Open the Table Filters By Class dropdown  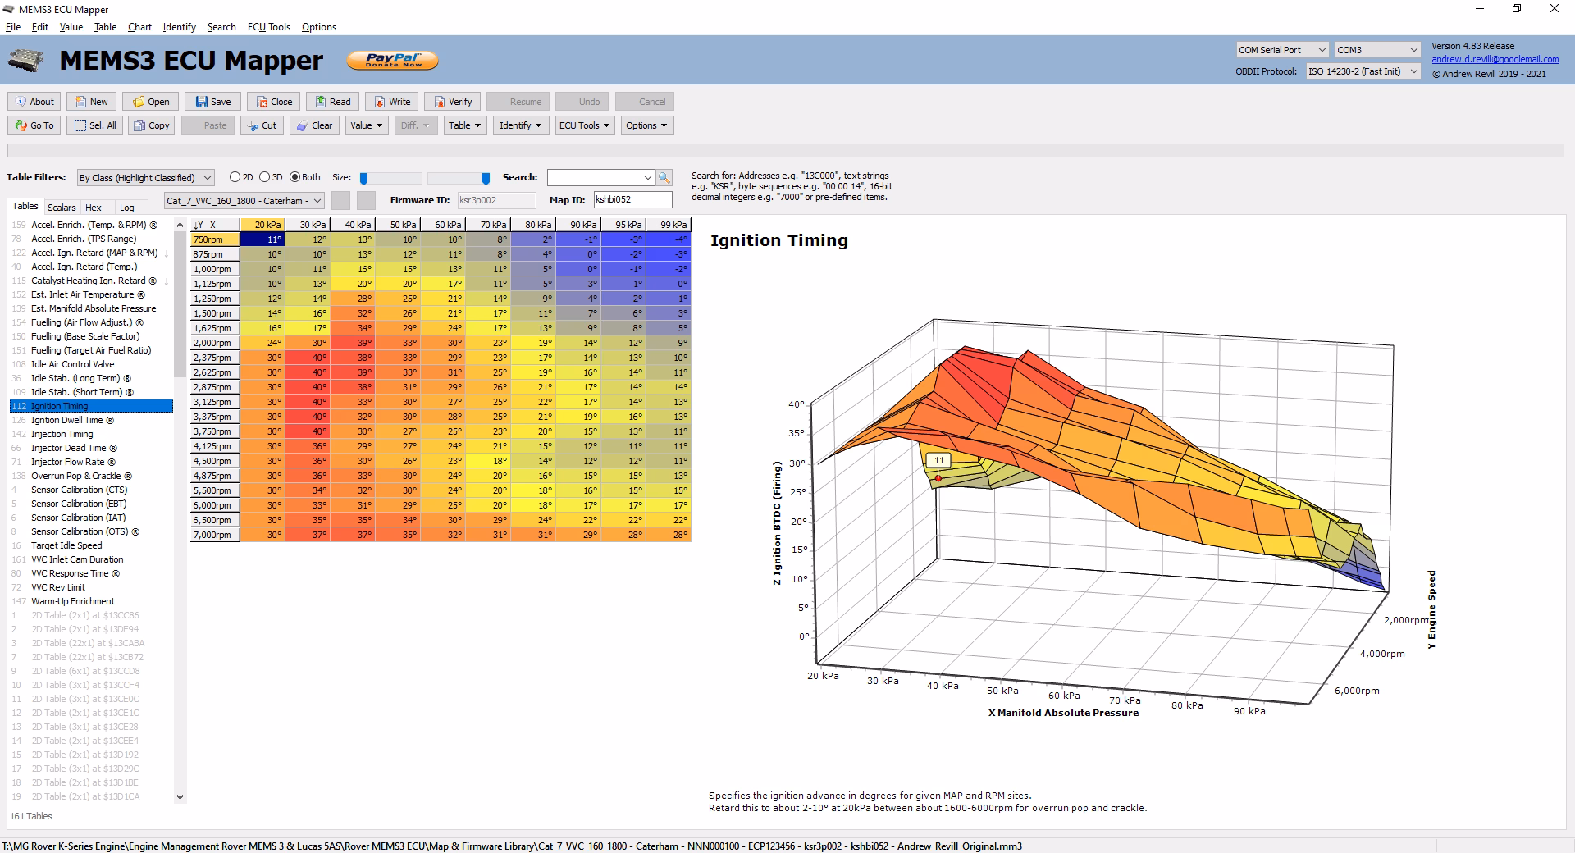tap(146, 177)
